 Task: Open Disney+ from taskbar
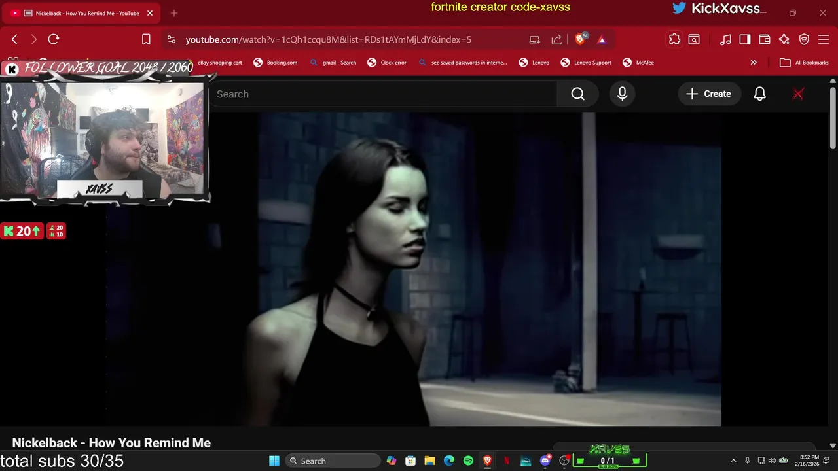click(x=526, y=461)
